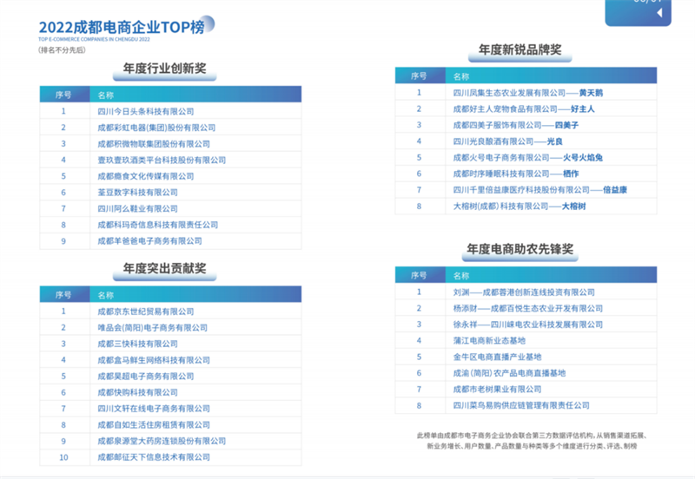Select the row '四川光良酿酒有限公司——光良'

click(x=526, y=141)
